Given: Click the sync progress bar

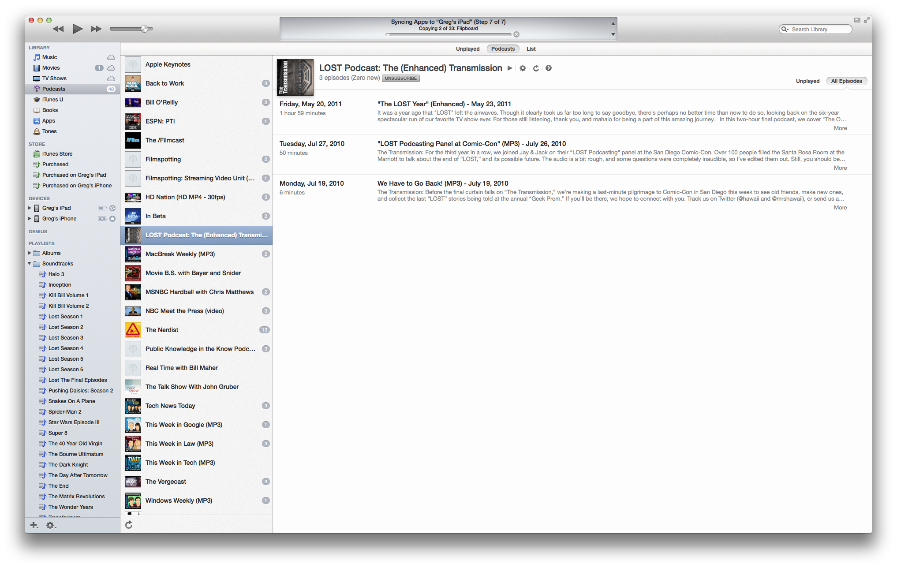Looking at the screenshot, I should click(448, 34).
